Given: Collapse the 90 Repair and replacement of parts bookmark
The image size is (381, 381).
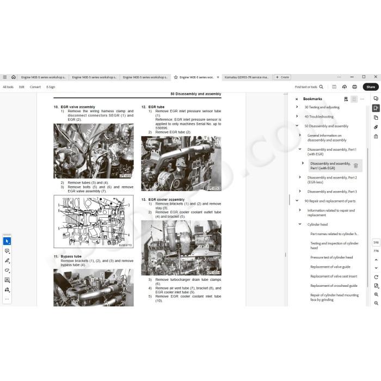Looking at the screenshot, I should (x=297, y=201).
